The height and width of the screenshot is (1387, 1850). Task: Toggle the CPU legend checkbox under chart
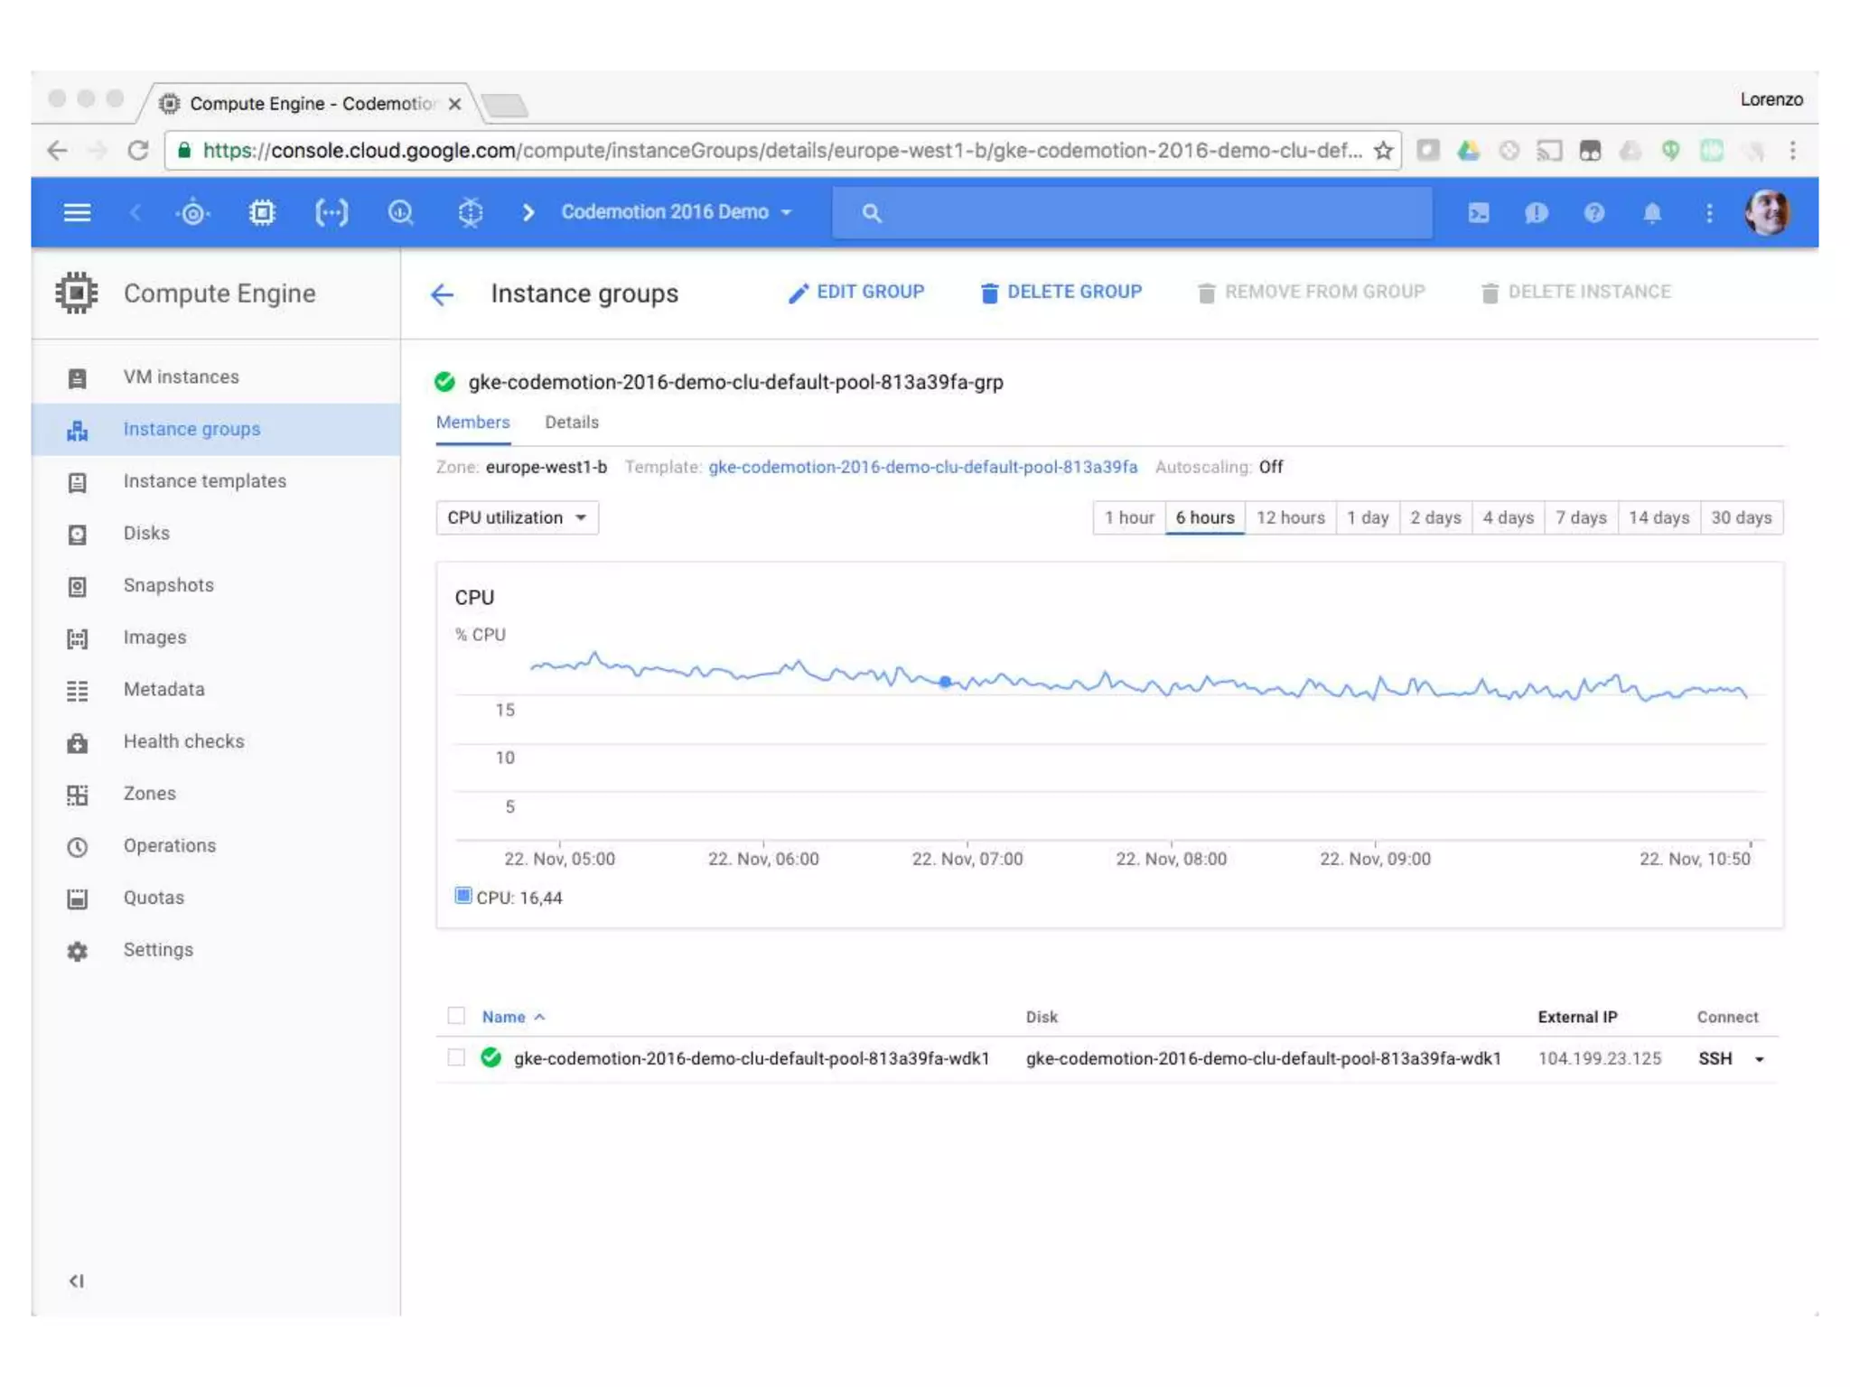(x=462, y=896)
